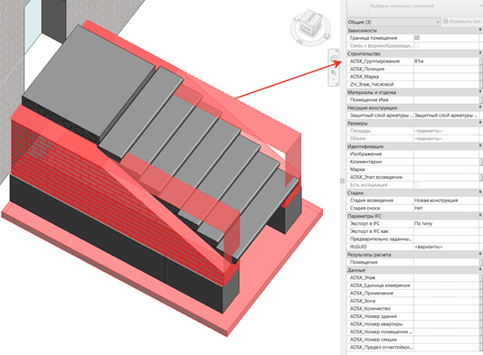Viewport: 483px width, 355px height.
Task: Click the ZH_Этаж_Числовой value field
Action: pos(446,84)
